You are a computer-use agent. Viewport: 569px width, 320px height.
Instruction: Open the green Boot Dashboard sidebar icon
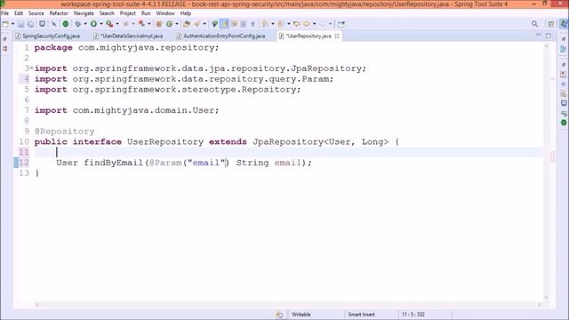point(563,123)
